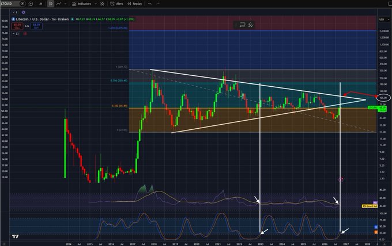Expand the collapsed indicators list labeled 23
Image resolution: width=392 pixels, height=246 pixels.
tap(16, 34)
